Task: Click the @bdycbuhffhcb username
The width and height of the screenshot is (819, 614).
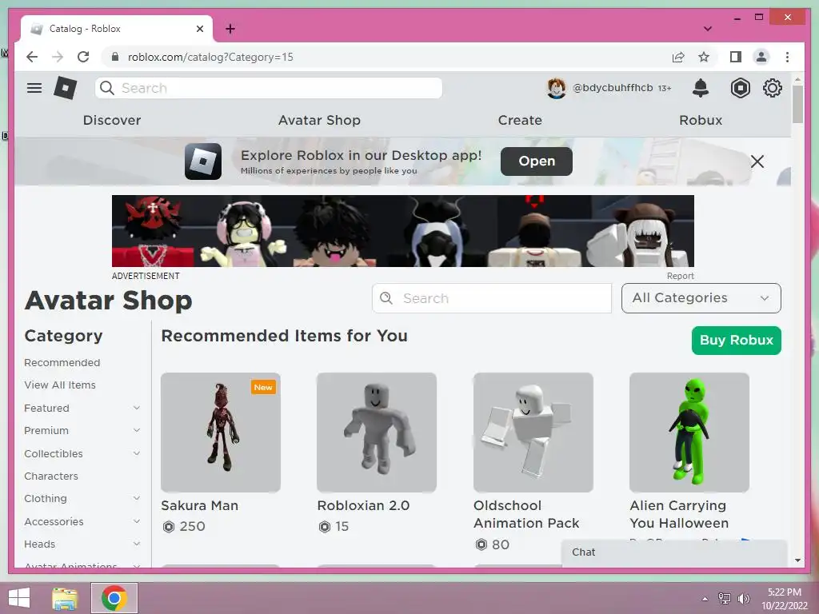Action: click(x=613, y=88)
